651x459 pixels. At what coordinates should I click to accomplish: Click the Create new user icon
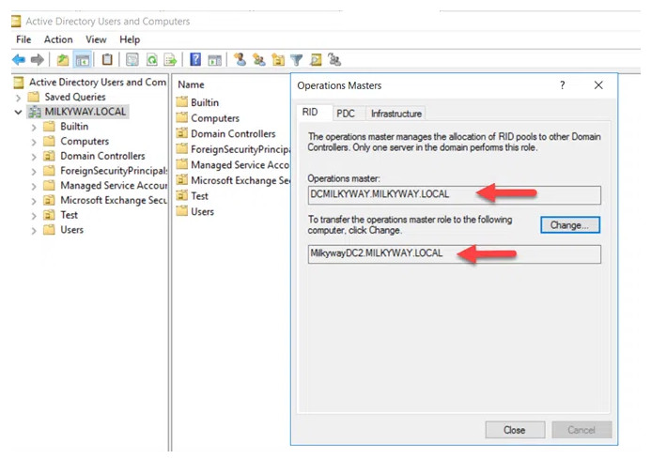click(x=240, y=59)
